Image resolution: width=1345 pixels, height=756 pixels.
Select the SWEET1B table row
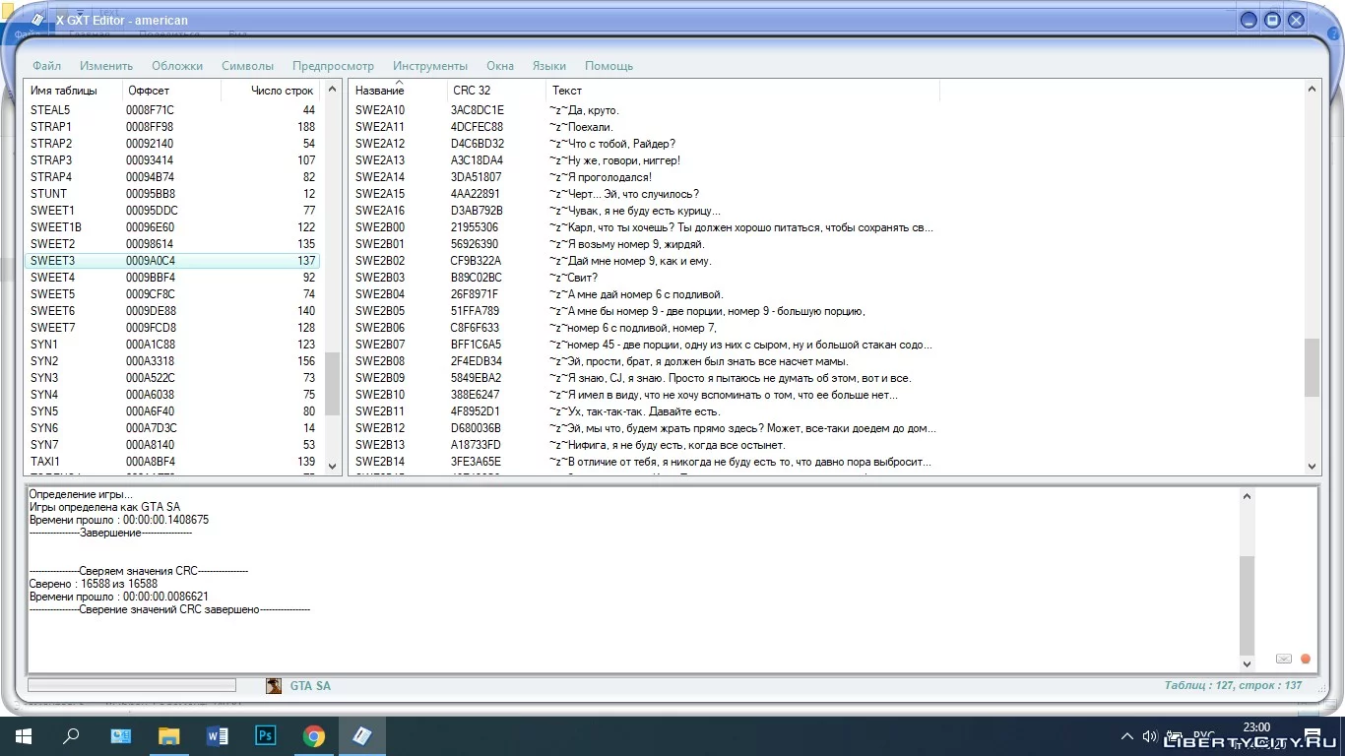pyautogui.click(x=172, y=227)
